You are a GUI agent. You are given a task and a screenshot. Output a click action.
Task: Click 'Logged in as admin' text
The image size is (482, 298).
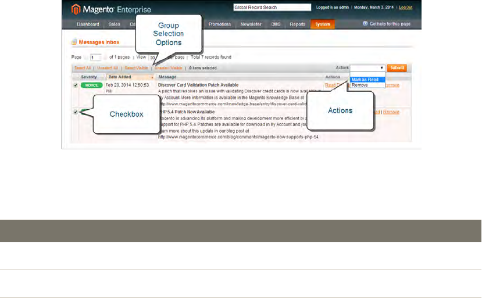pyautogui.click(x=333, y=8)
